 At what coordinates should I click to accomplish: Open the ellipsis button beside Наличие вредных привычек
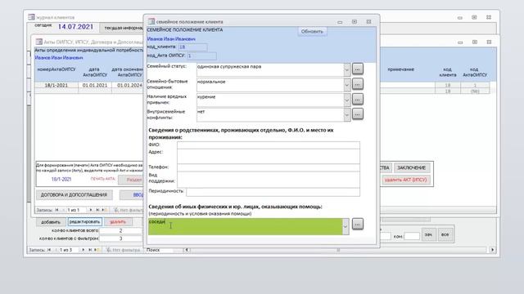[358, 99]
